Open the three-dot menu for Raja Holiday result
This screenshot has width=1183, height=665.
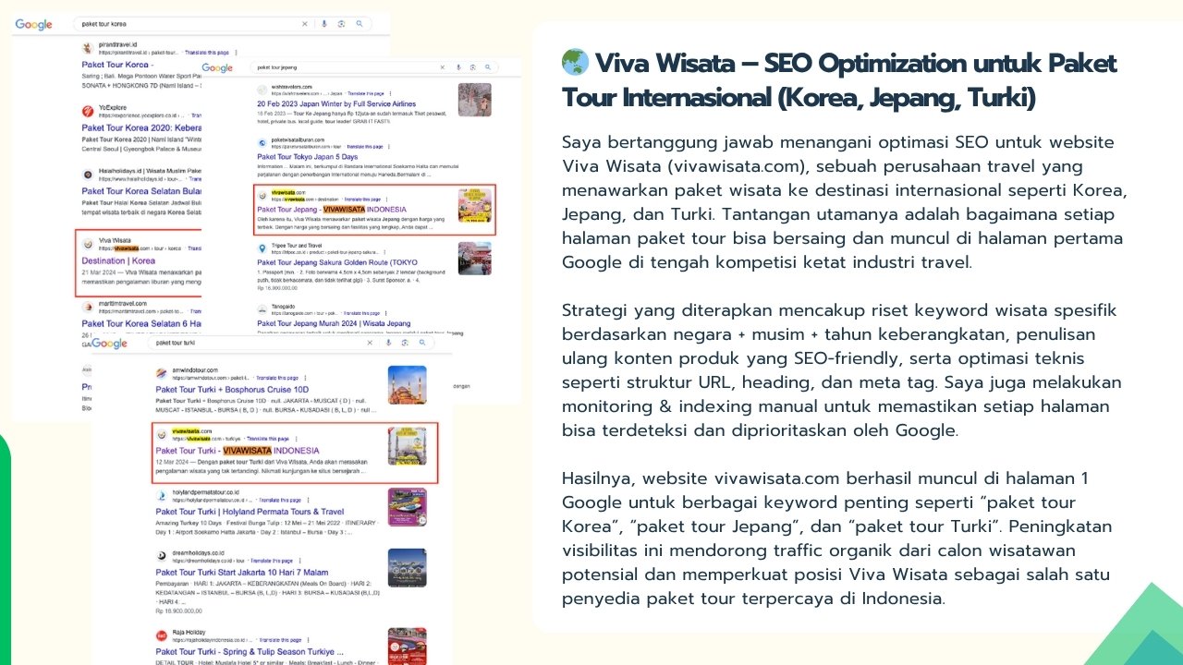click(307, 640)
